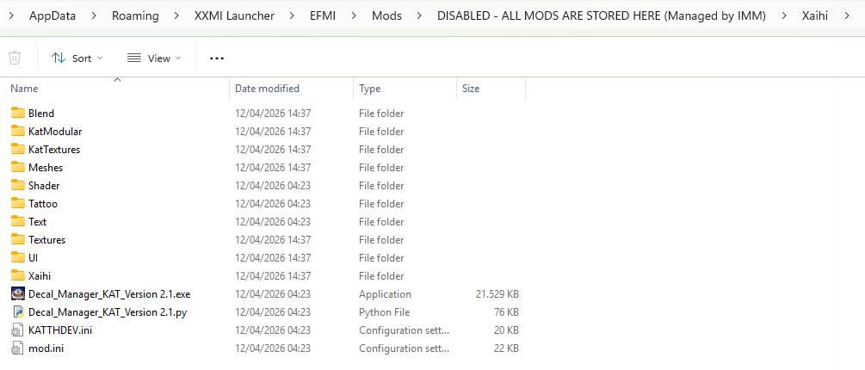Navigate to XXMI Launcher in the breadcrumb
This screenshot has width=865, height=370.
pos(234,16)
